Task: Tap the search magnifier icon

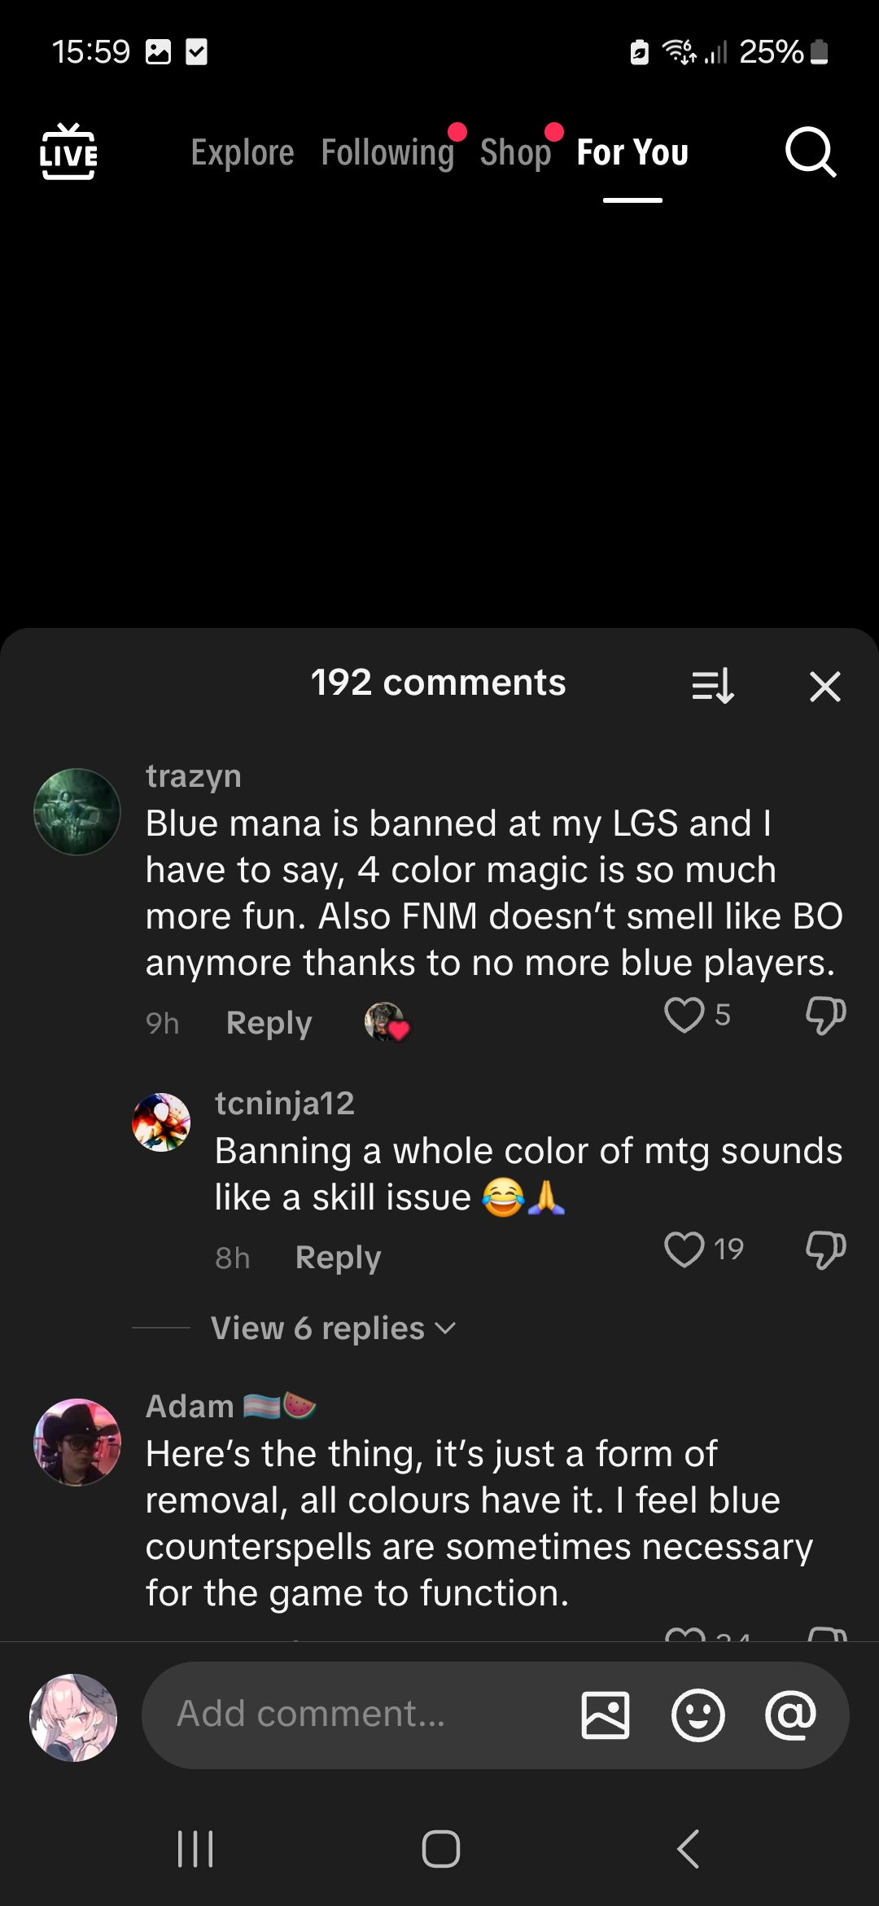Action: [811, 152]
